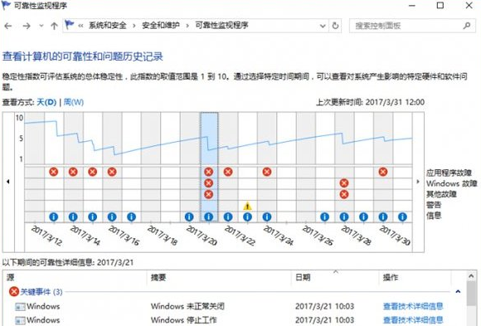This screenshot has width=481, height=326.
Task: Select the application failure icon on 2017/3/13
Action: coord(53,172)
